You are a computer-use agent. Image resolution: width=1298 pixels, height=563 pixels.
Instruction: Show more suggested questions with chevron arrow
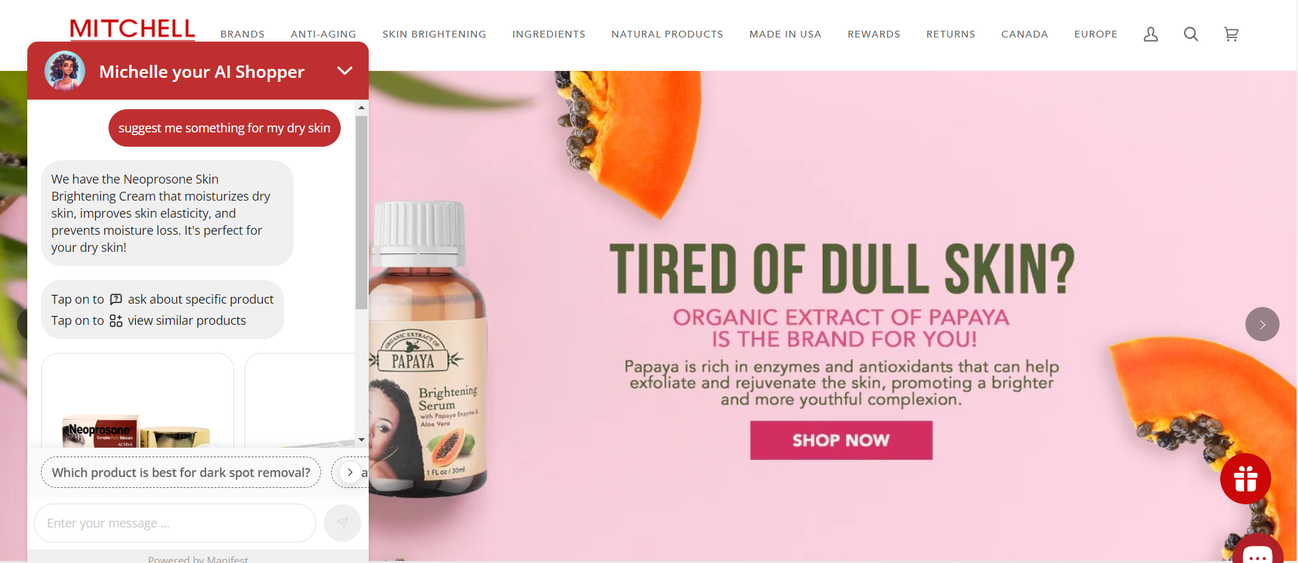pos(350,472)
